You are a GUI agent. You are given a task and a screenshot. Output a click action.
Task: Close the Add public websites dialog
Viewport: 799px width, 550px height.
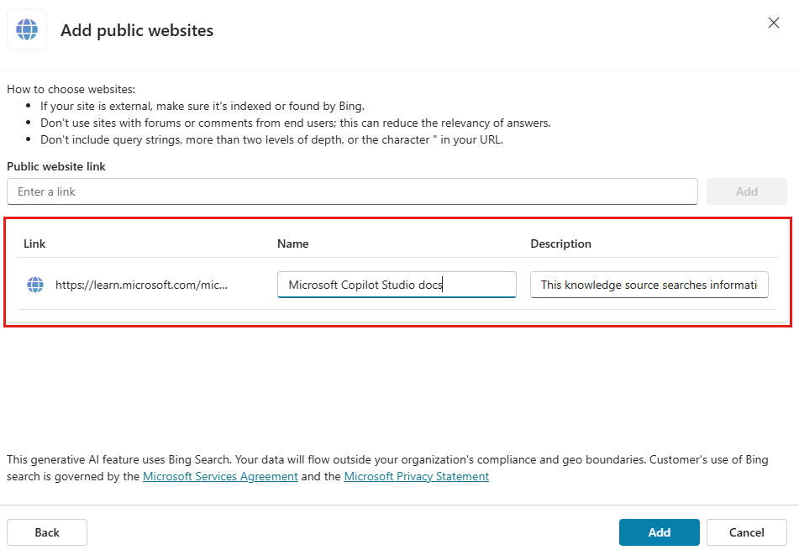tap(774, 23)
